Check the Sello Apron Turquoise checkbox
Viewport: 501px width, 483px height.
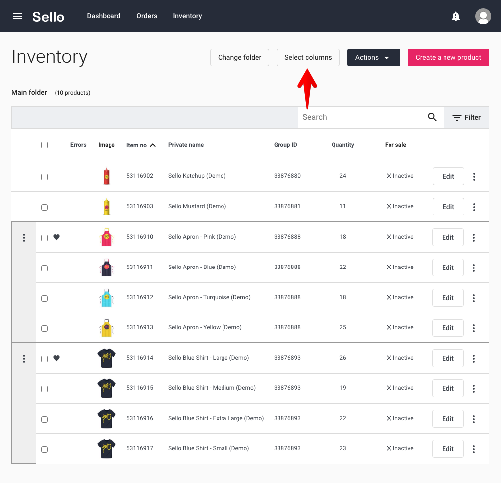point(45,298)
